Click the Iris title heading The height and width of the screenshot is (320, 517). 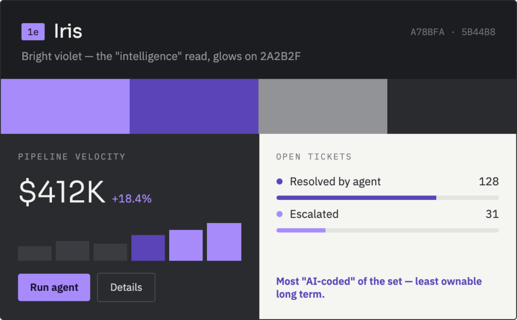coord(68,31)
